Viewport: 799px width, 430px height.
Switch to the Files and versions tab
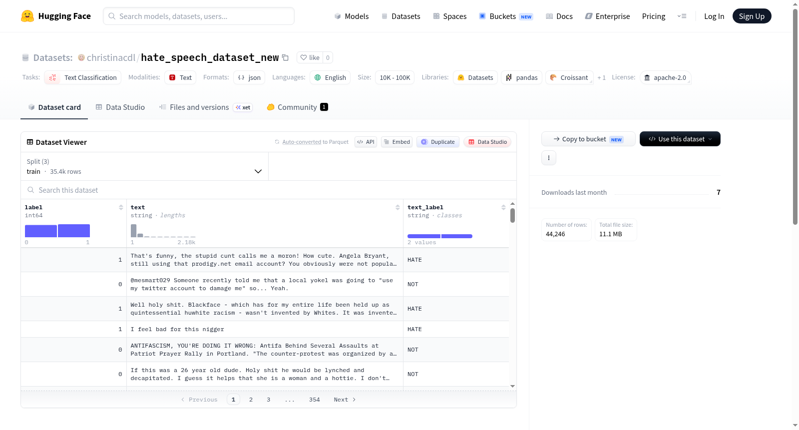pyautogui.click(x=206, y=107)
